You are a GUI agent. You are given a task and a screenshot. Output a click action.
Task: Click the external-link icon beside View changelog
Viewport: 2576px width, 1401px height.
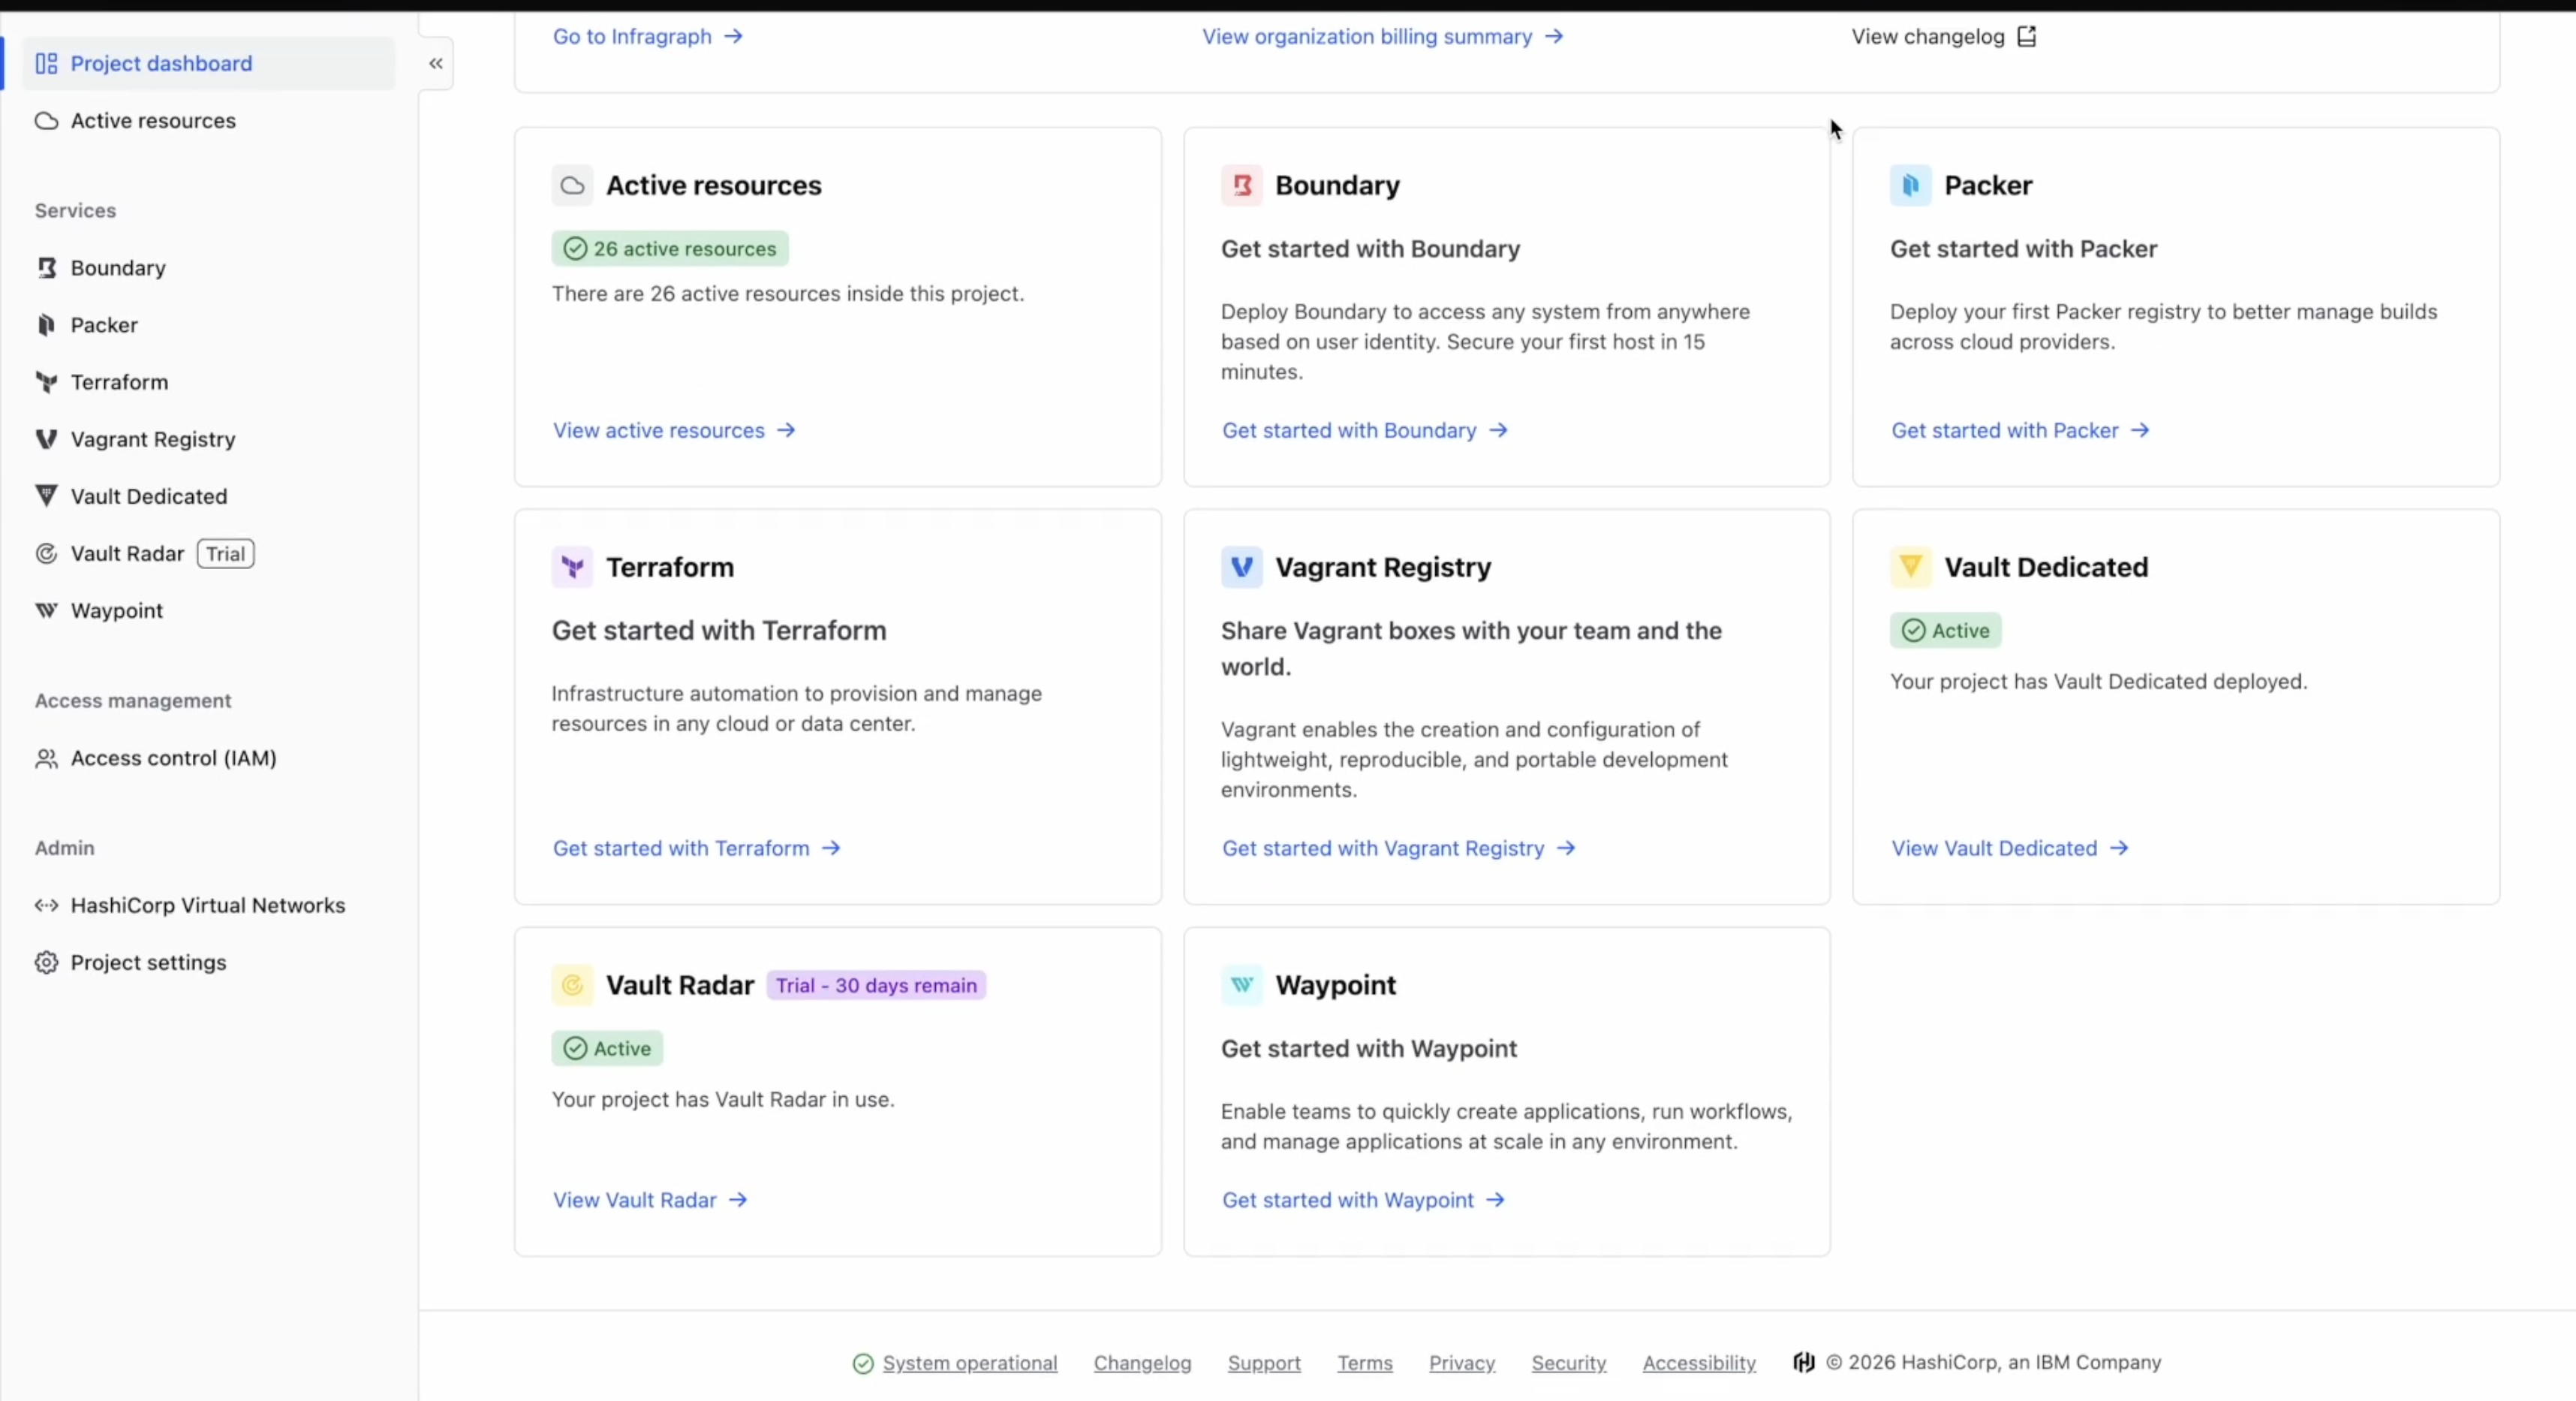2026,36
